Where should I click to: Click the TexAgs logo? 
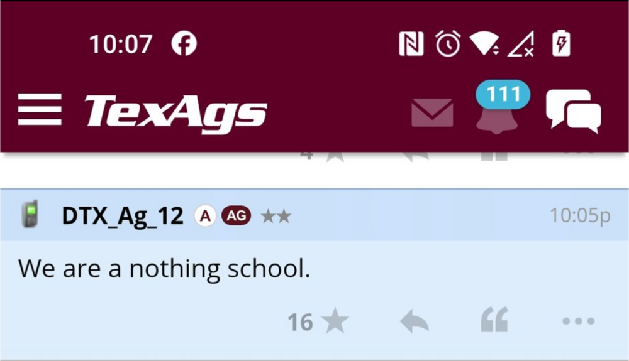pos(175,113)
